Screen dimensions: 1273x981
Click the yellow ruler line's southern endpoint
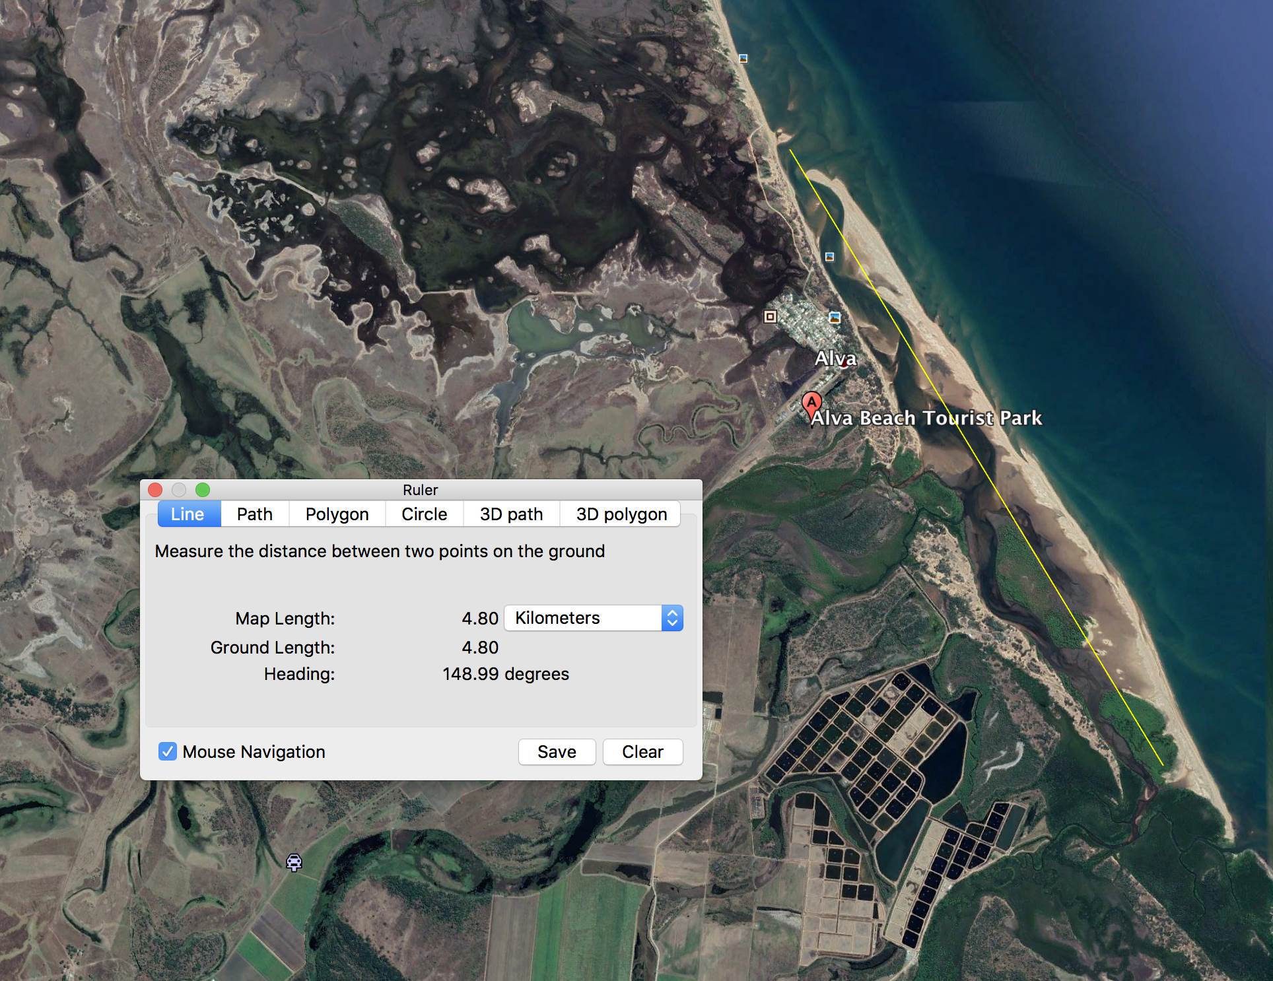(x=1163, y=765)
